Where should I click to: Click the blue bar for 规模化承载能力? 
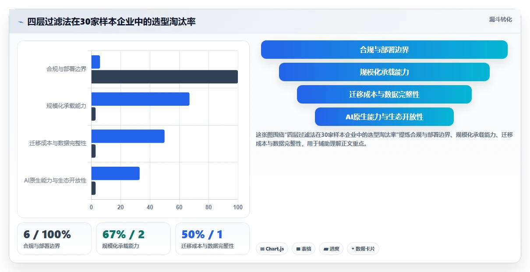tap(140, 99)
